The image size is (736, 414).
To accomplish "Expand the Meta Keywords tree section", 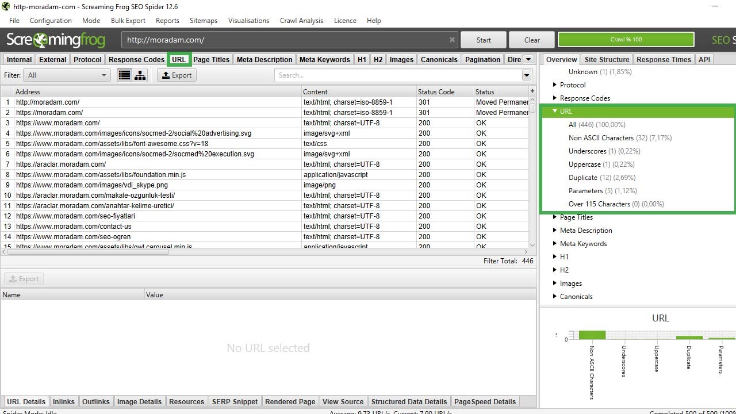I will (x=555, y=243).
